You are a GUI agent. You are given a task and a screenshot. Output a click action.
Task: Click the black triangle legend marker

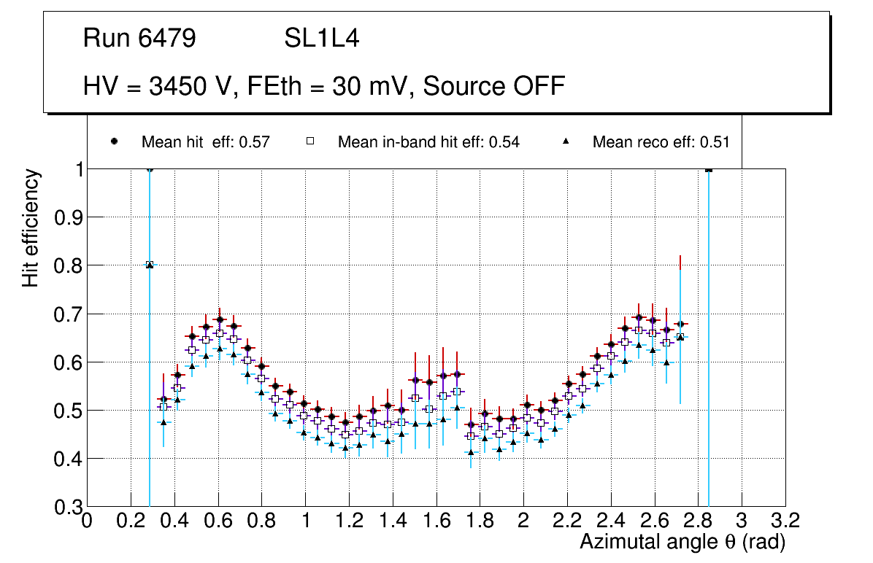tap(566, 142)
